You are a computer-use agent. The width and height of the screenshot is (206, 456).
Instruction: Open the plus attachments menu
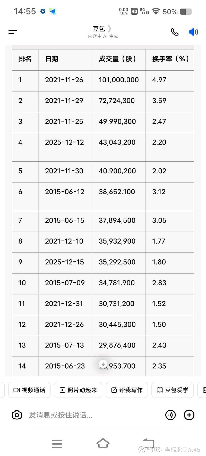click(189, 415)
